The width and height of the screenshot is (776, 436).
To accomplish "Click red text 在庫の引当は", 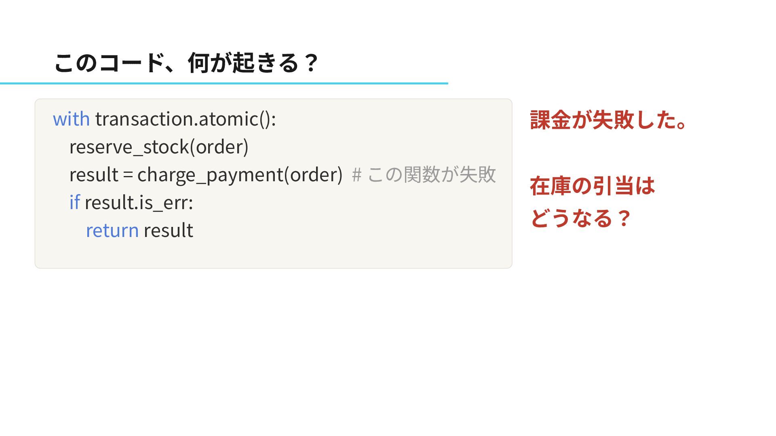I will [593, 186].
